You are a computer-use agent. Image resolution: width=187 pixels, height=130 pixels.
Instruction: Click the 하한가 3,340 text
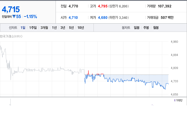click(x=119, y=18)
